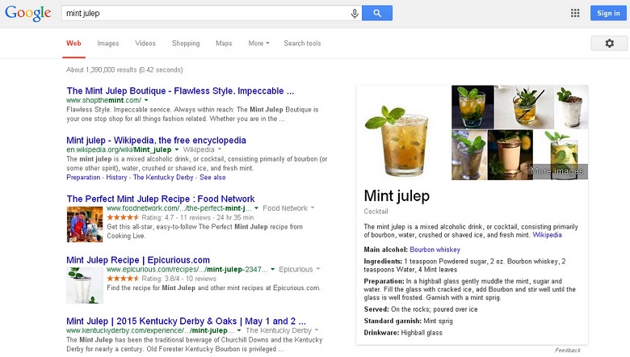The width and height of the screenshot is (630, 357).
Task: Open the Google apps grid
Action: tap(575, 13)
